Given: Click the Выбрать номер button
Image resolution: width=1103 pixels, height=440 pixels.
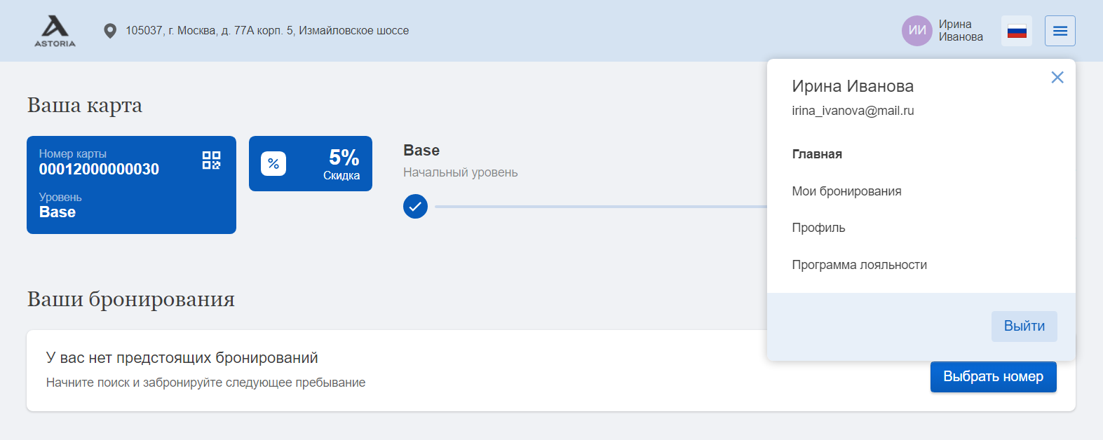Looking at the screenshot, I should point(994,377).
